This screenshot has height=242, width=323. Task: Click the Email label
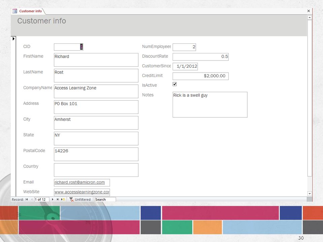tap(28, 182)
